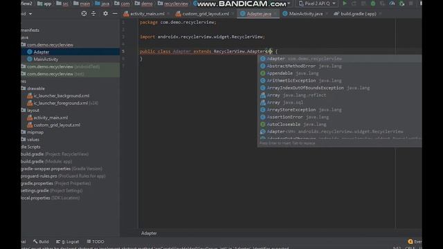Click the profiler gauge icon in toolbar
This screenshot has width=443, height=249.
[x=392, y=3]
